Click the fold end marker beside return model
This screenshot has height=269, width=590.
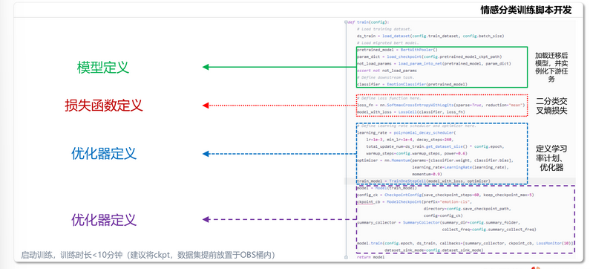pos(346,257)
